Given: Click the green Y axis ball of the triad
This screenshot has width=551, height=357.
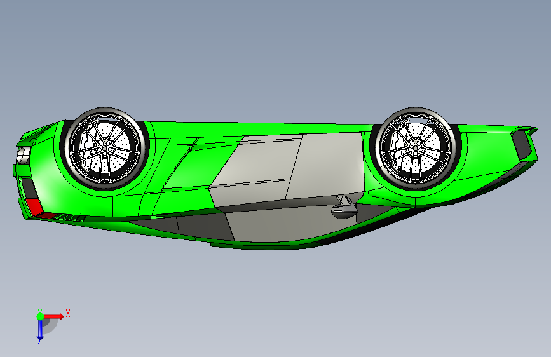Looking at the screenshot, I should click(x=41, y=316).
